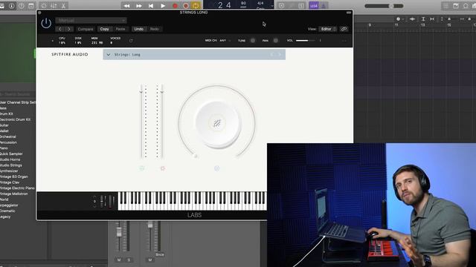Toggle the purple count-in button
Screen dimensions: 476x267
(x=314, y=5)
